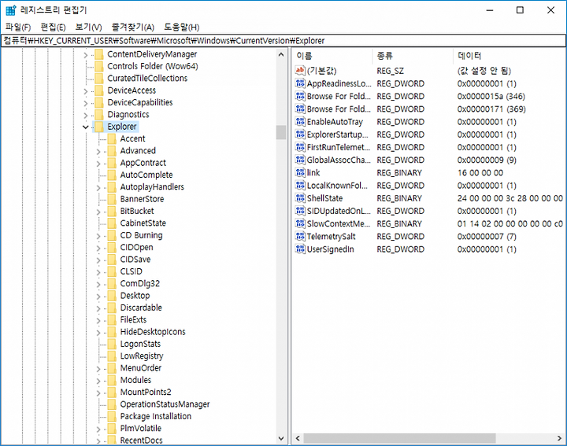
Task: Click the registry path address bar
Action: (283, 40)
